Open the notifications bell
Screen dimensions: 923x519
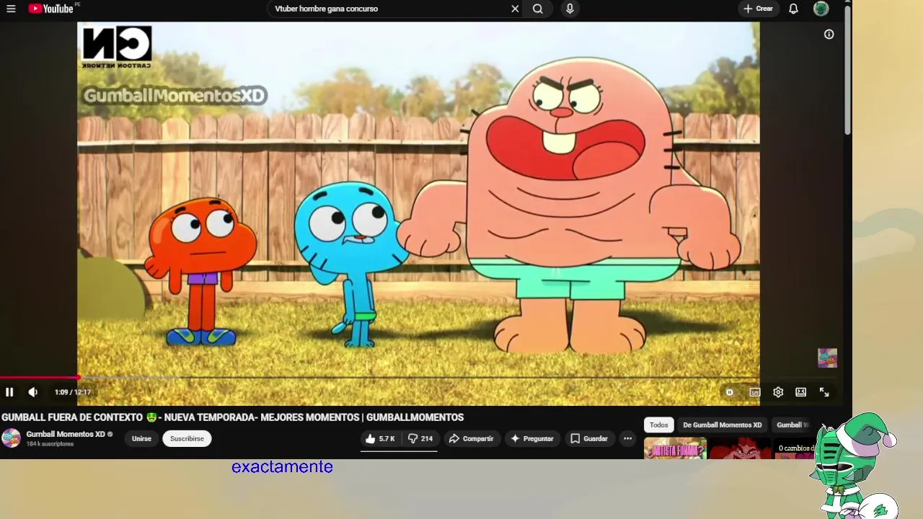(793, 9)
